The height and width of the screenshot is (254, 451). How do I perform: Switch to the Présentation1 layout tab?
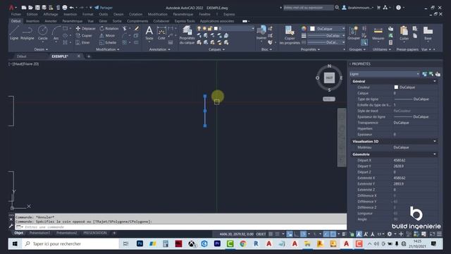click(x=39, y=233)
